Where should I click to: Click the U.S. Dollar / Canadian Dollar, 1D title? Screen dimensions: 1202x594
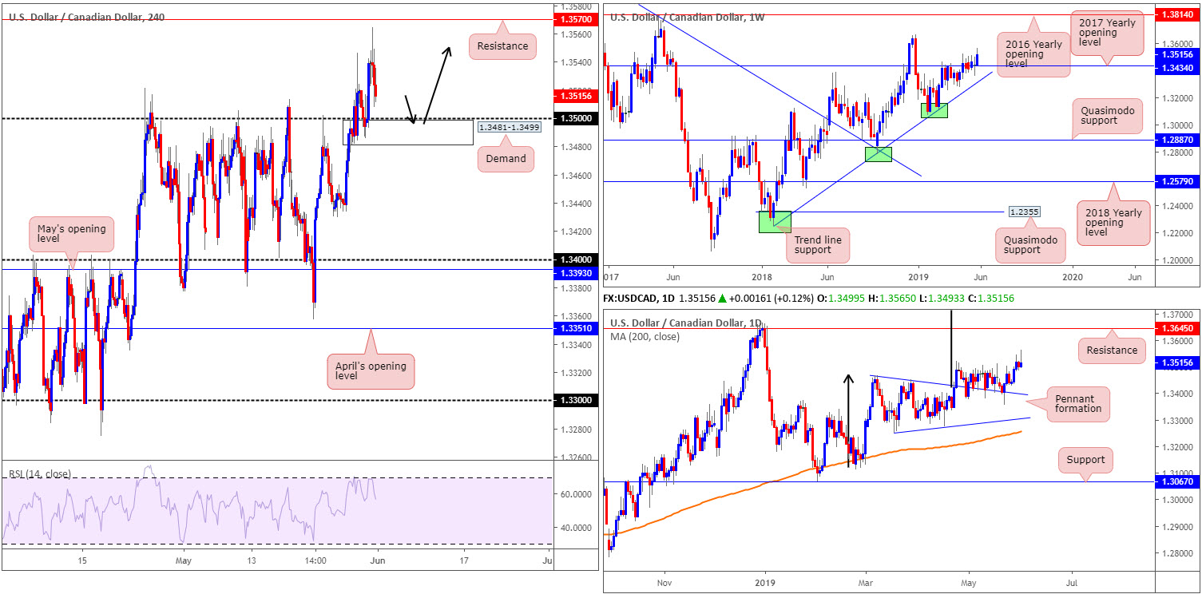(x=687, y=323)
